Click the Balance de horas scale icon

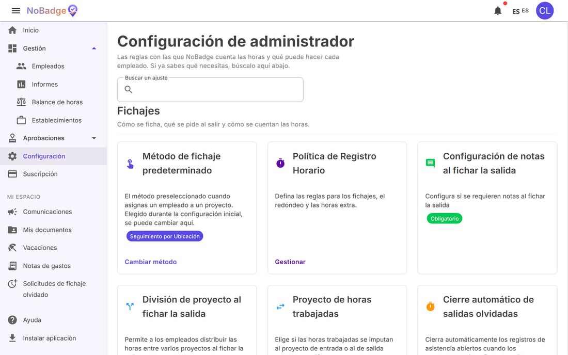pyautogui.click(x=21, y=102)
